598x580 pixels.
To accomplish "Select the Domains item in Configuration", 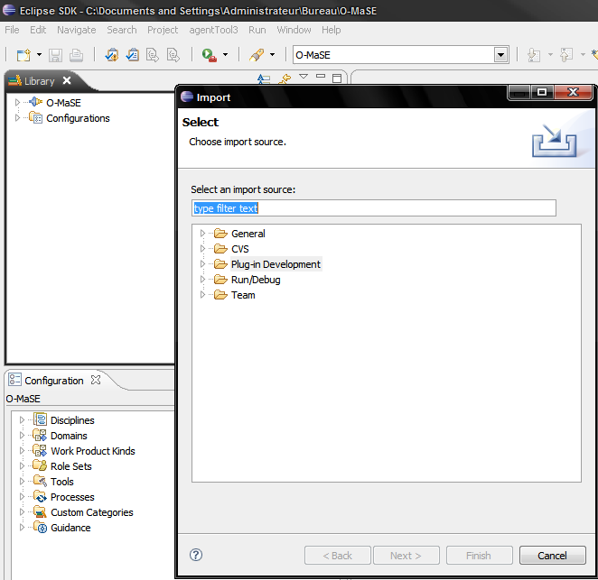I will (x=69, y=436).
